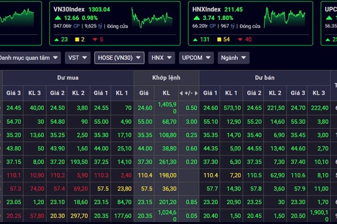The height and width of the screenshot is (224, 337).
Task: Click ask price 23.20
Action: pyautogui.click(x=211, y=202)
